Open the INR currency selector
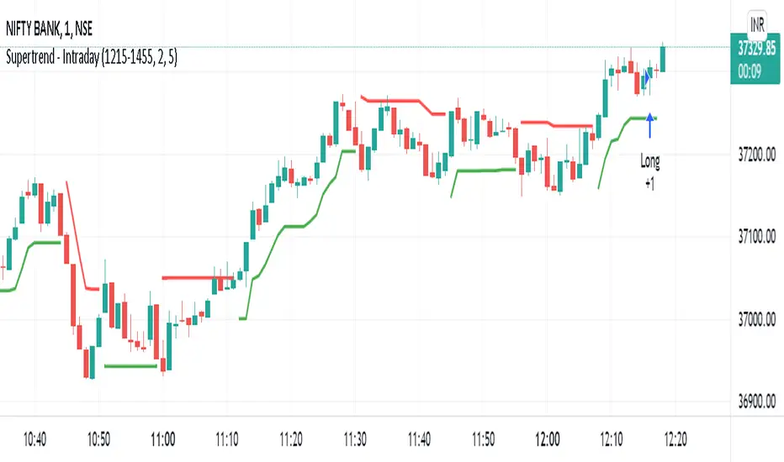 click(x=758, y=19)
